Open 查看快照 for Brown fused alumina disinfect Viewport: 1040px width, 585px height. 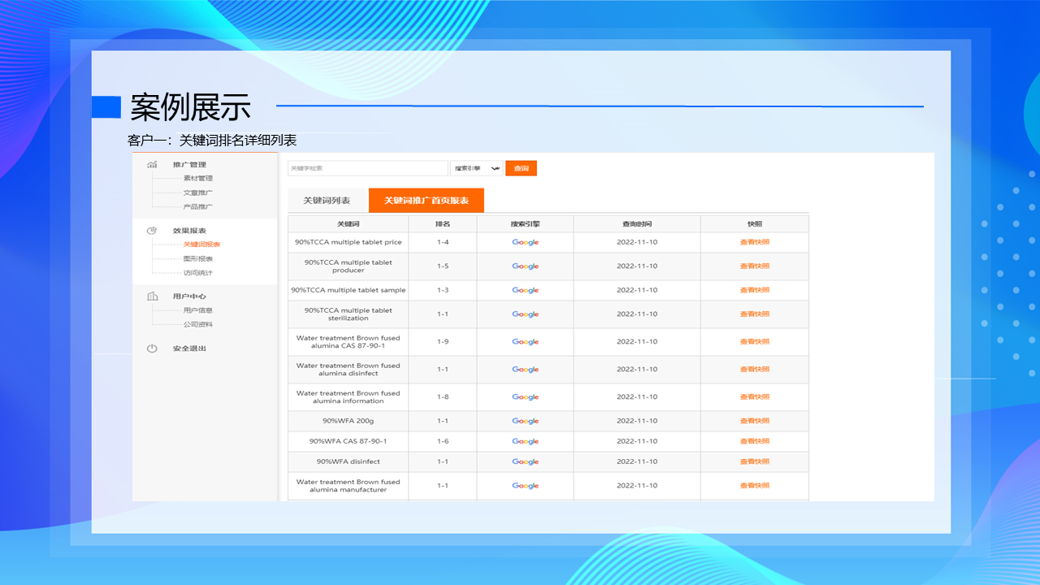(754, 370)
